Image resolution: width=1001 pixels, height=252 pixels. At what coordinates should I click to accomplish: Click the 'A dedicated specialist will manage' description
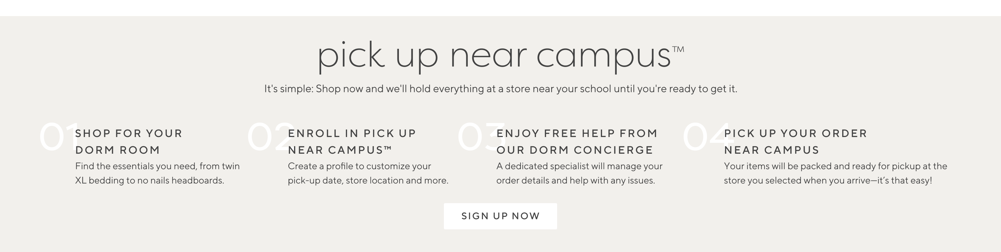(x=579, y=166)
